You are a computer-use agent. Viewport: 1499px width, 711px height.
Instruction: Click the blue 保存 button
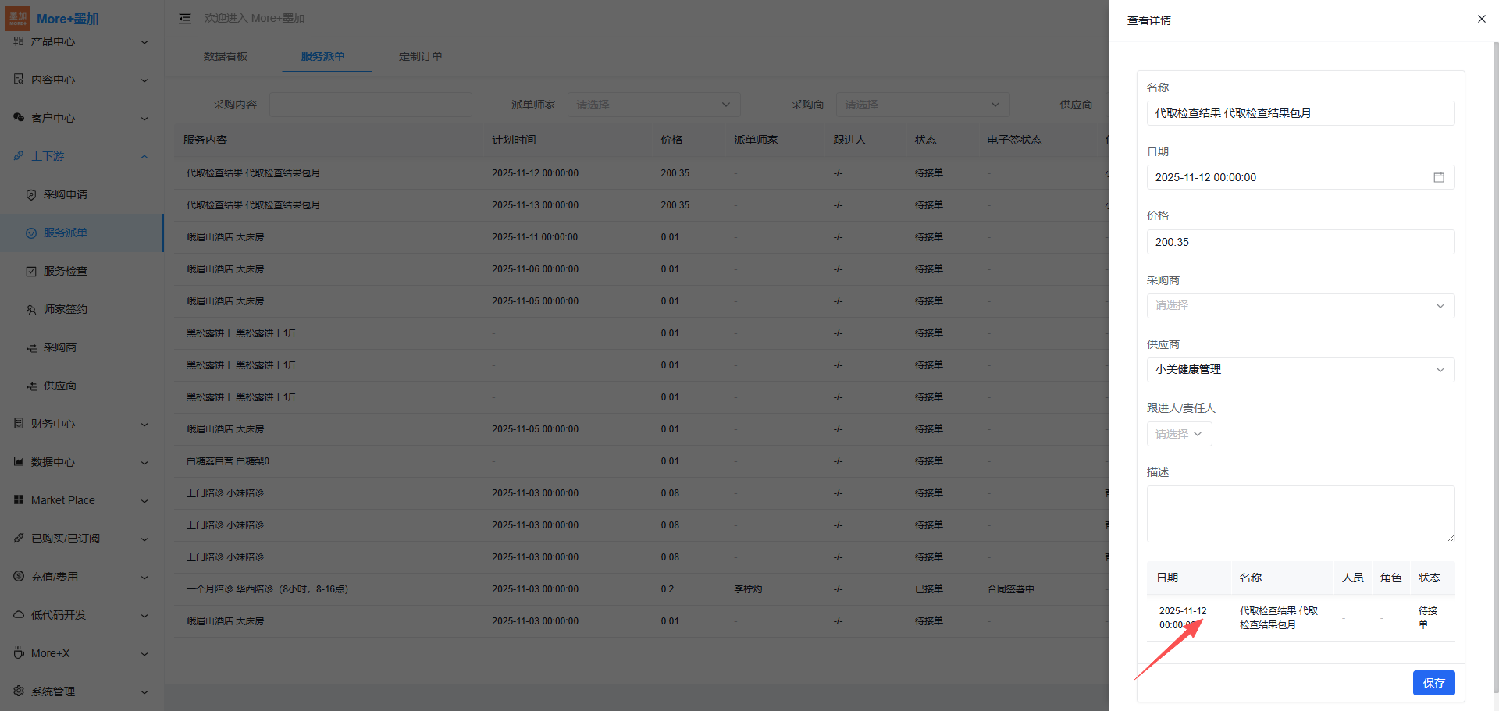coord(1433,683)
